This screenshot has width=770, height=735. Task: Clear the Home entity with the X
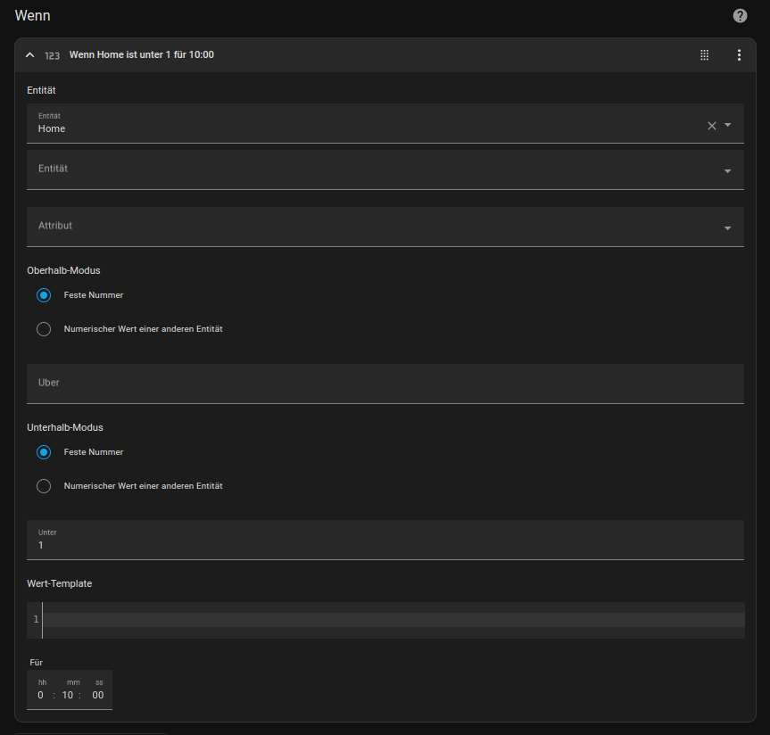[x=712, y=126]
